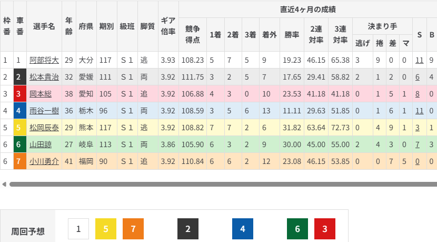Image resolution: width=437 pixels, height=242 pixels.
Task: Click the yellow 5 badge in 周回予想 row
Action: (106, 229)
